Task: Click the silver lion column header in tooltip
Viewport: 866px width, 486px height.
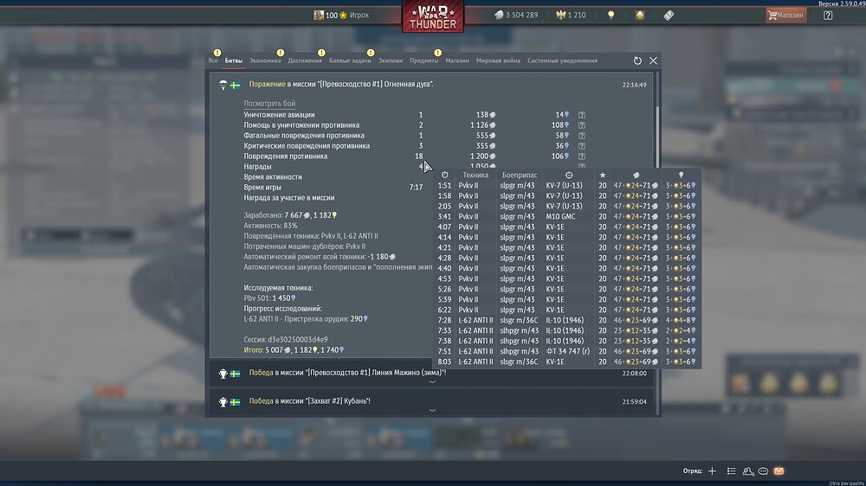Action: click(x=637, y=175)
